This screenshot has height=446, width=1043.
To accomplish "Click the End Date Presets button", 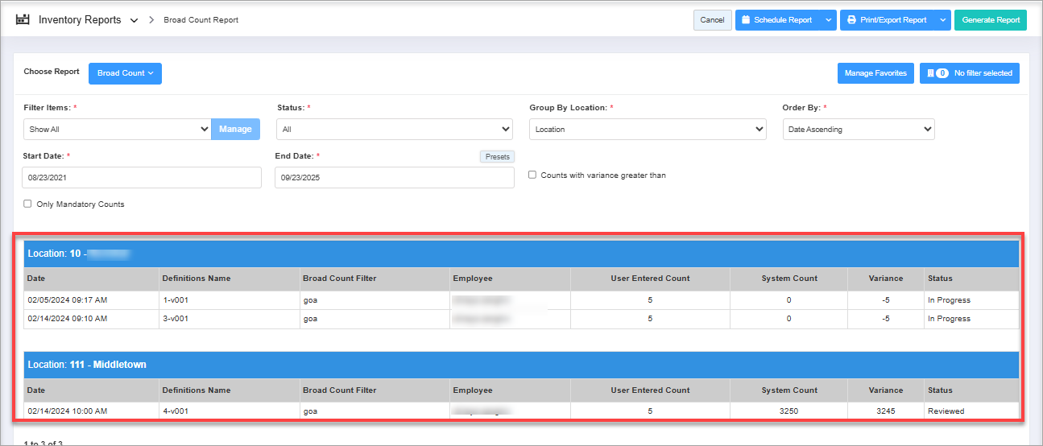I will 497,157.
